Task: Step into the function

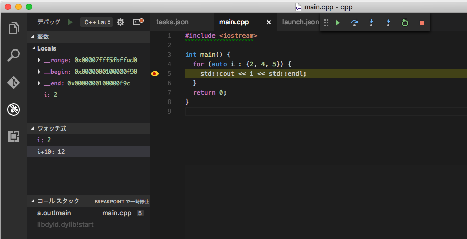Action: point(371,23)
